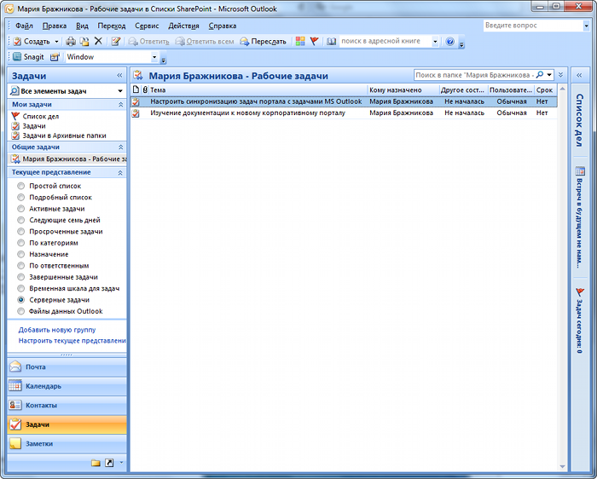Open the address book icon
This screenshot has height=479, width=597.
tap(331, 41)
